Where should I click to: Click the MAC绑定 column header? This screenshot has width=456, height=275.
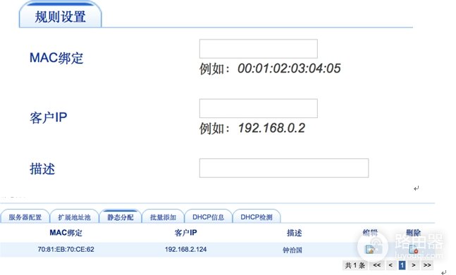66,233
